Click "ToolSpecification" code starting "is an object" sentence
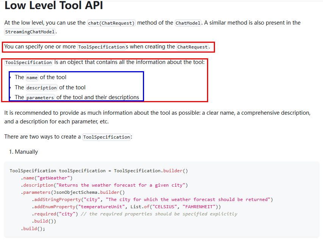This screenshot has width=323, height=240. coord(28,62)
